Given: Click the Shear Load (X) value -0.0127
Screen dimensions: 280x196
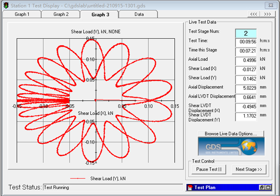Looking at the screenshot, I should (246, 70).
